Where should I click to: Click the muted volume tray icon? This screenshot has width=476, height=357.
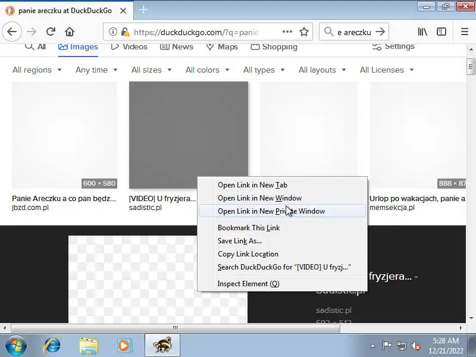[x=415, y=346]
